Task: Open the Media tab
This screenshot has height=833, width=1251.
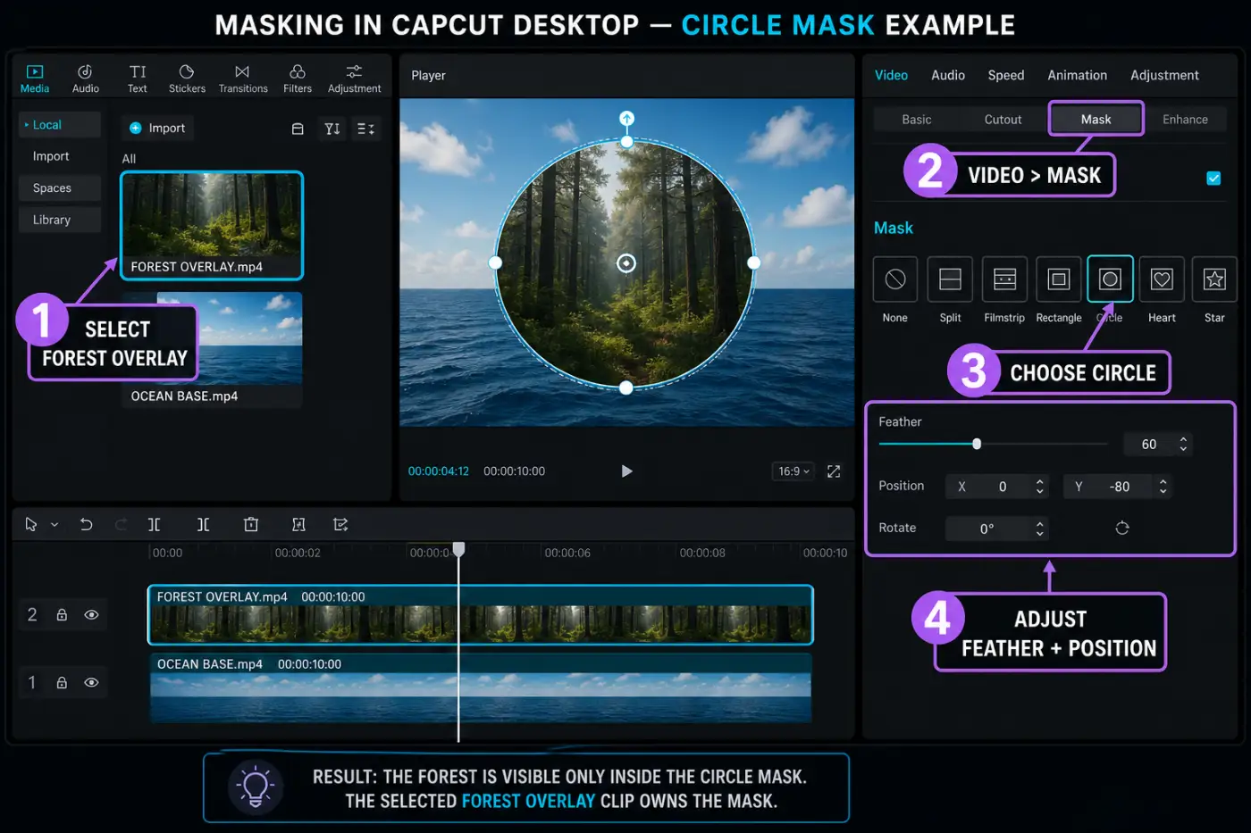Action: point(35,79)
